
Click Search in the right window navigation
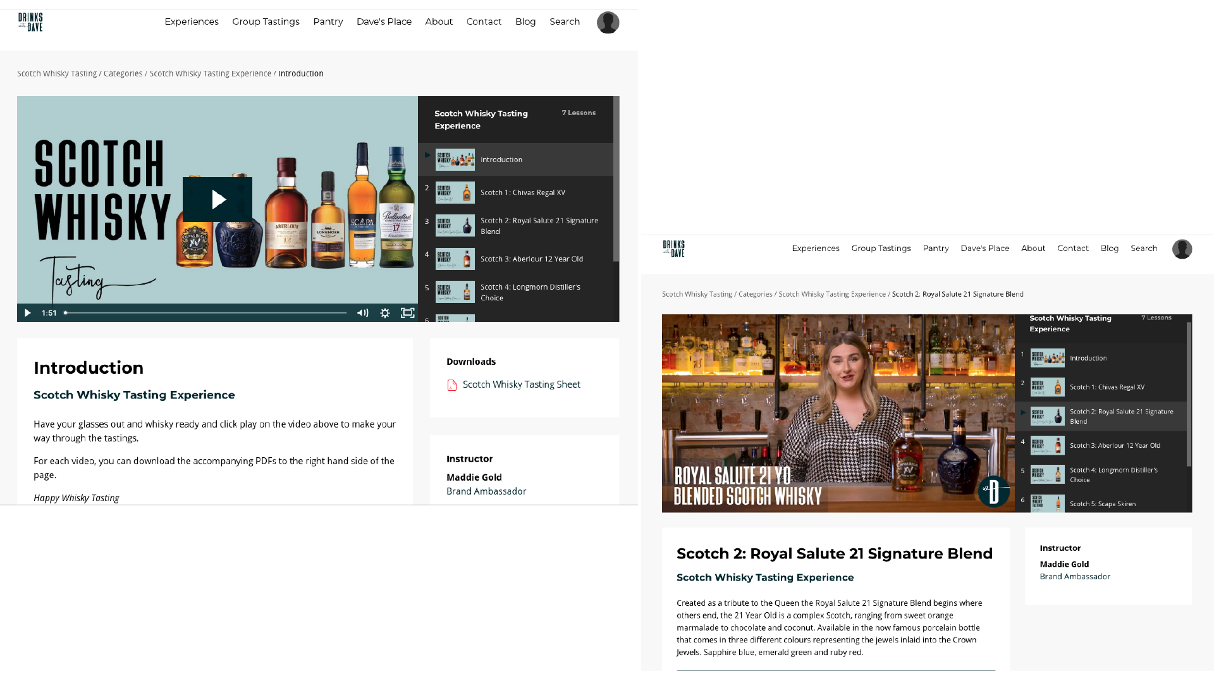pyautogui.click(x=1144, y=249)
